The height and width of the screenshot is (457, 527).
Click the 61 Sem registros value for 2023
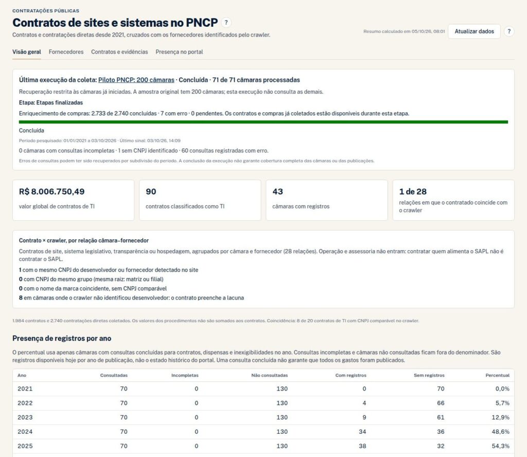point(441,417)
